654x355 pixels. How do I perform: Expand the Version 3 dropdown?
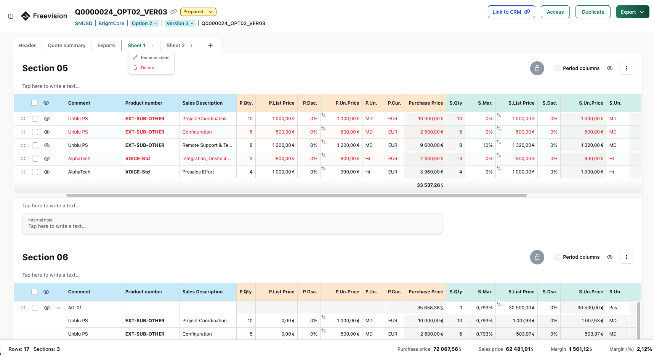pos(180,24)
